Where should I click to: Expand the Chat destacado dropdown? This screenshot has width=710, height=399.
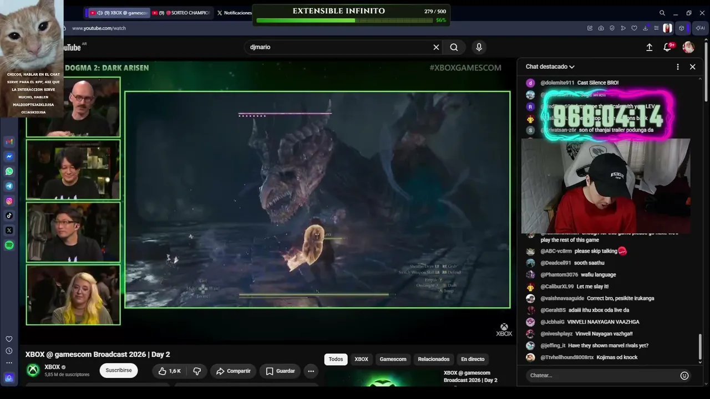[550, 66]
